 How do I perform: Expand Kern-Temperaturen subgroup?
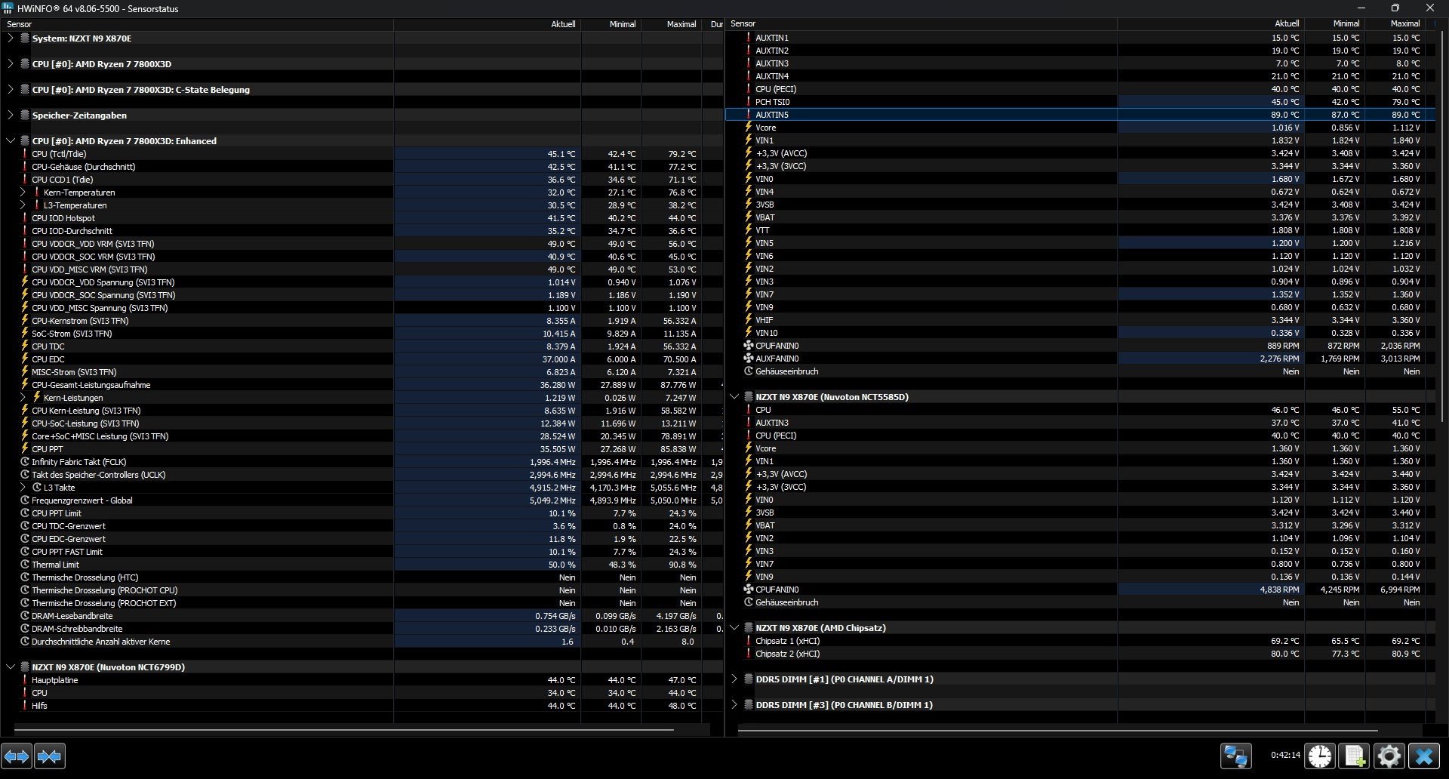click(23, 192)
